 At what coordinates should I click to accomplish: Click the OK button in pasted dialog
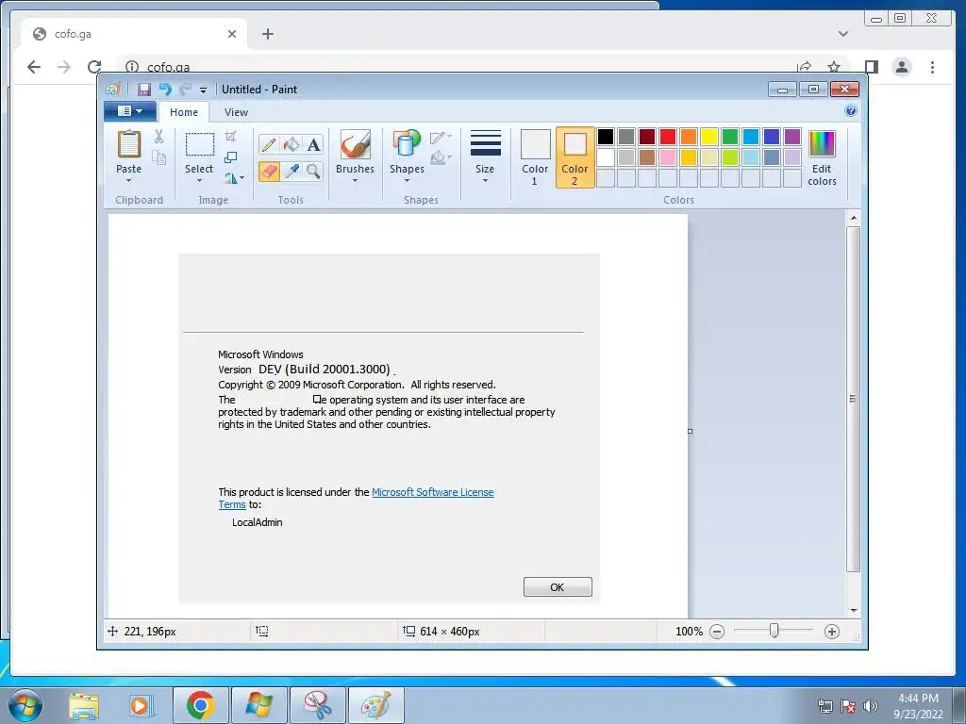(x=558, y=586)
